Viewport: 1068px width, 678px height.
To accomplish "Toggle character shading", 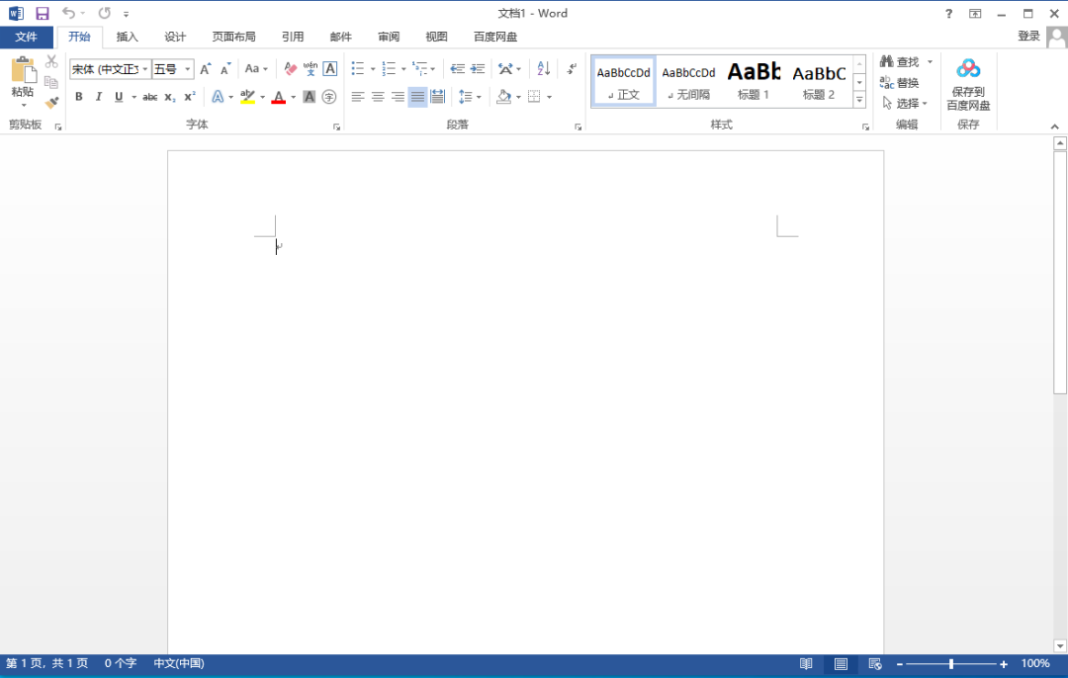I will pyautogui.click(x=310, y=97).
